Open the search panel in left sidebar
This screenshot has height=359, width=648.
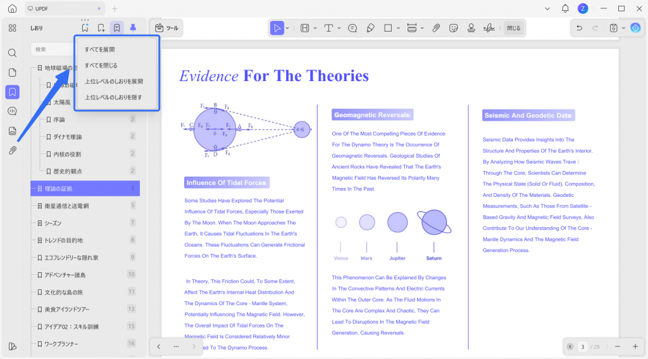(13, 53)
